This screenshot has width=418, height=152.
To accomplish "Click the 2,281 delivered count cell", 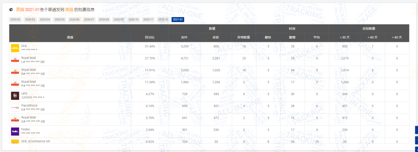I will (216, 58).
